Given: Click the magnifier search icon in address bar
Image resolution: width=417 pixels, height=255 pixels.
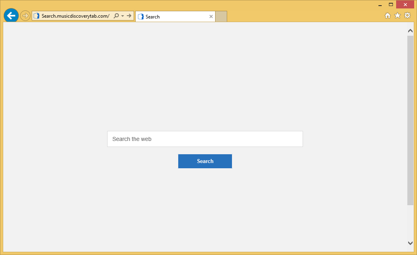Looking at the screenshot, I should (x=116, y=16).
